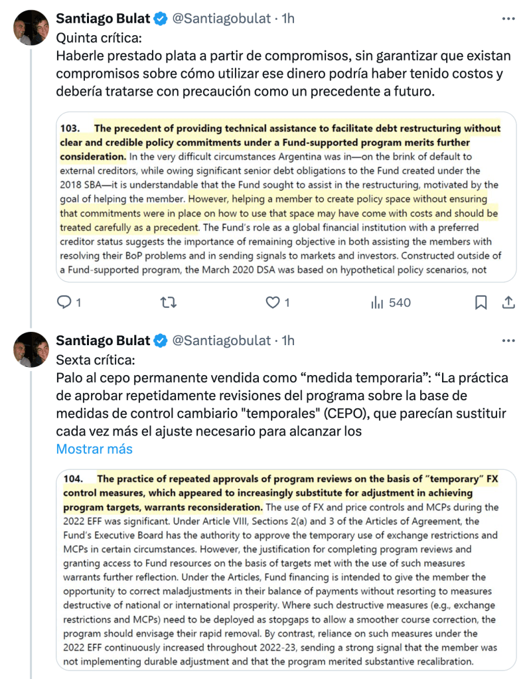Open Santiago Bulat avatar on second tweet
Viewport: 529px width, 679px height.
click(x=31, y=350)
